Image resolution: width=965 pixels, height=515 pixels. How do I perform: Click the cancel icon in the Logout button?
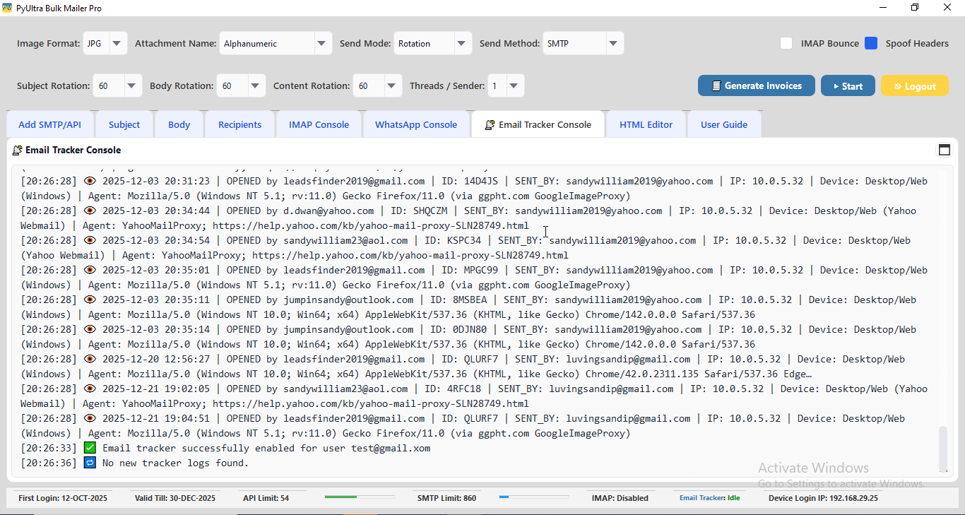[898, 85]
